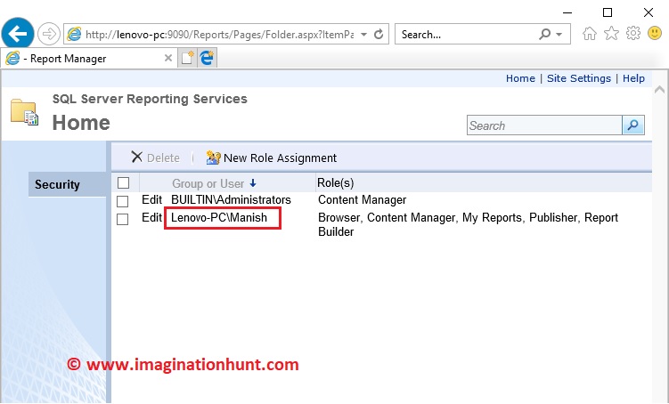The width and height of the screenshot is (669, 404).
Task: Click the Manish roles text starting with Browser
Action: click(x=468, y=224)
